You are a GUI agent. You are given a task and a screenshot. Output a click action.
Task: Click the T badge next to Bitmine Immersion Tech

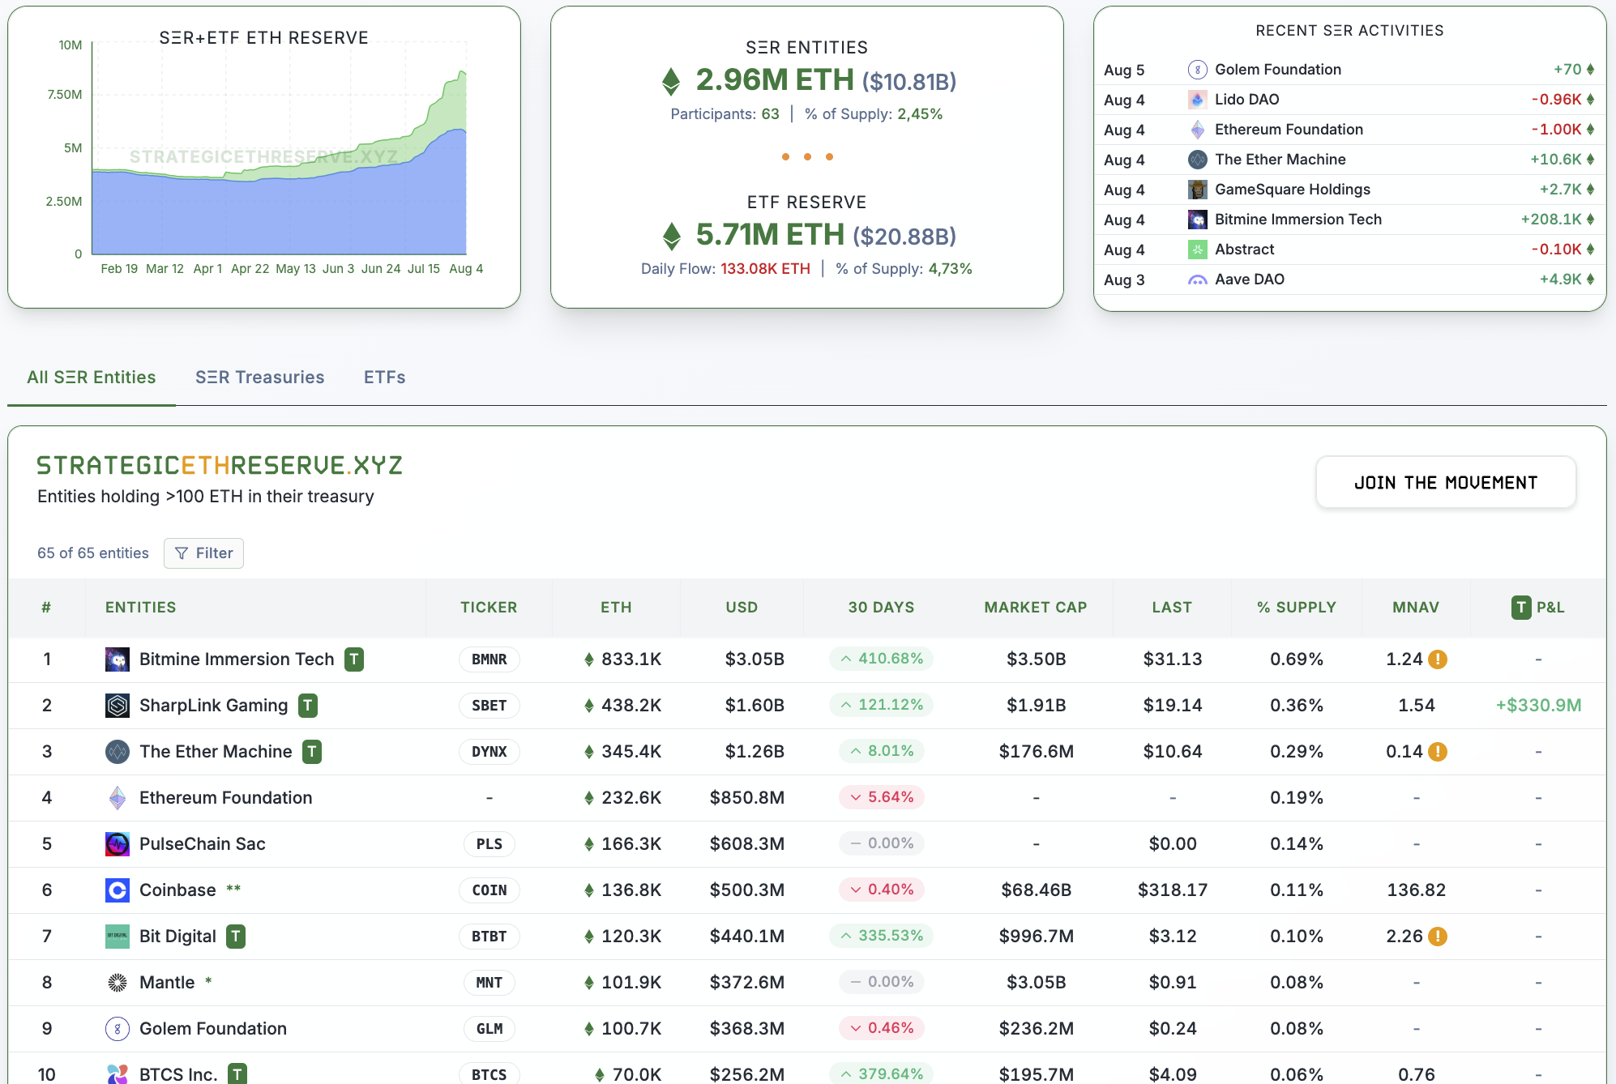pos(354,659)
